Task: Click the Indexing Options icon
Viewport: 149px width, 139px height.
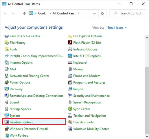Action: click(70, 49)
